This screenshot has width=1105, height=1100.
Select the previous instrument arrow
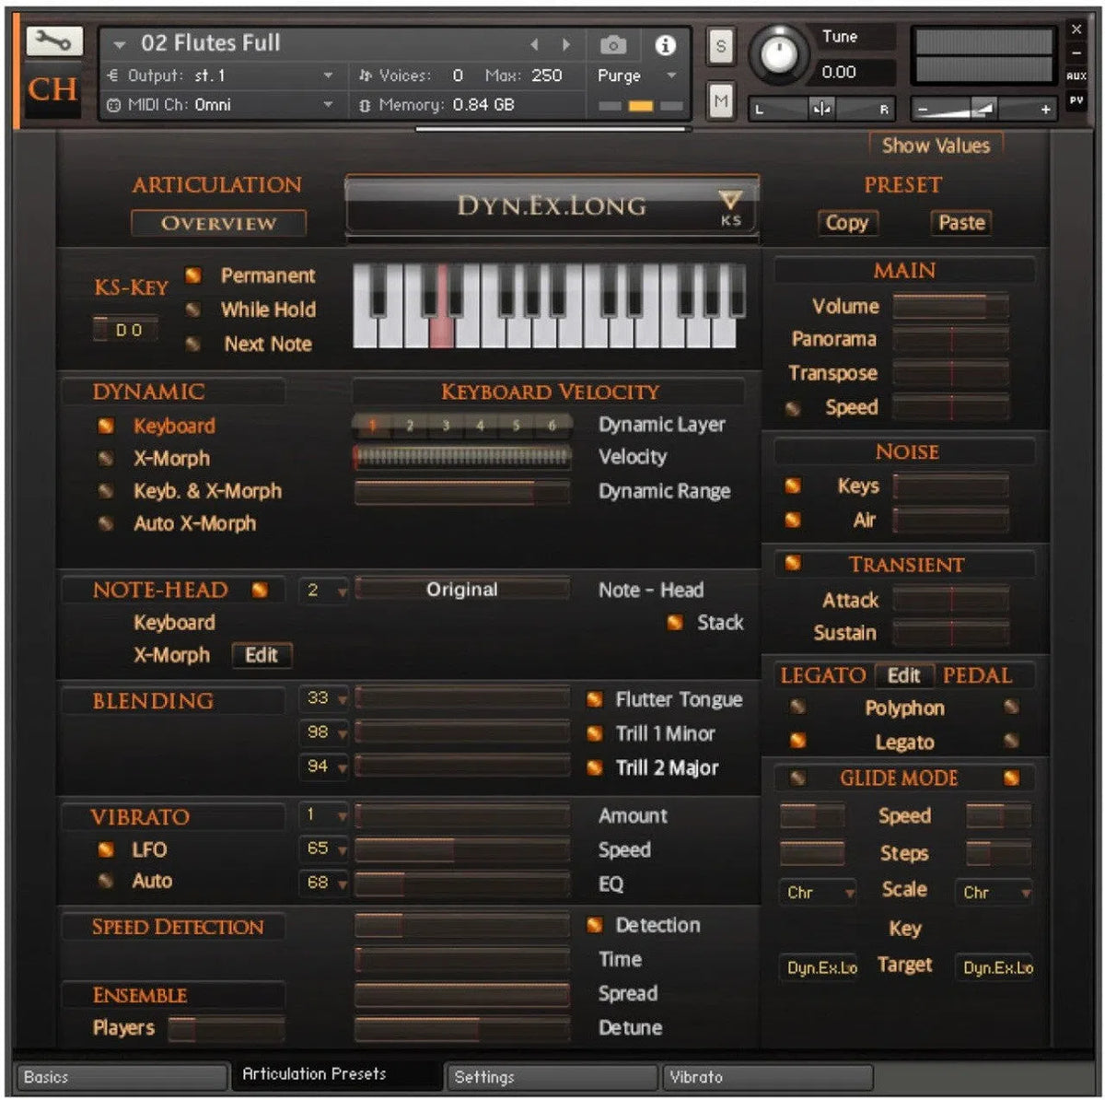click(534, 45)
